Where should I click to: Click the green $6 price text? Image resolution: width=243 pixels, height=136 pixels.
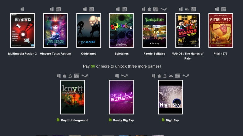(x=93, y=66)
